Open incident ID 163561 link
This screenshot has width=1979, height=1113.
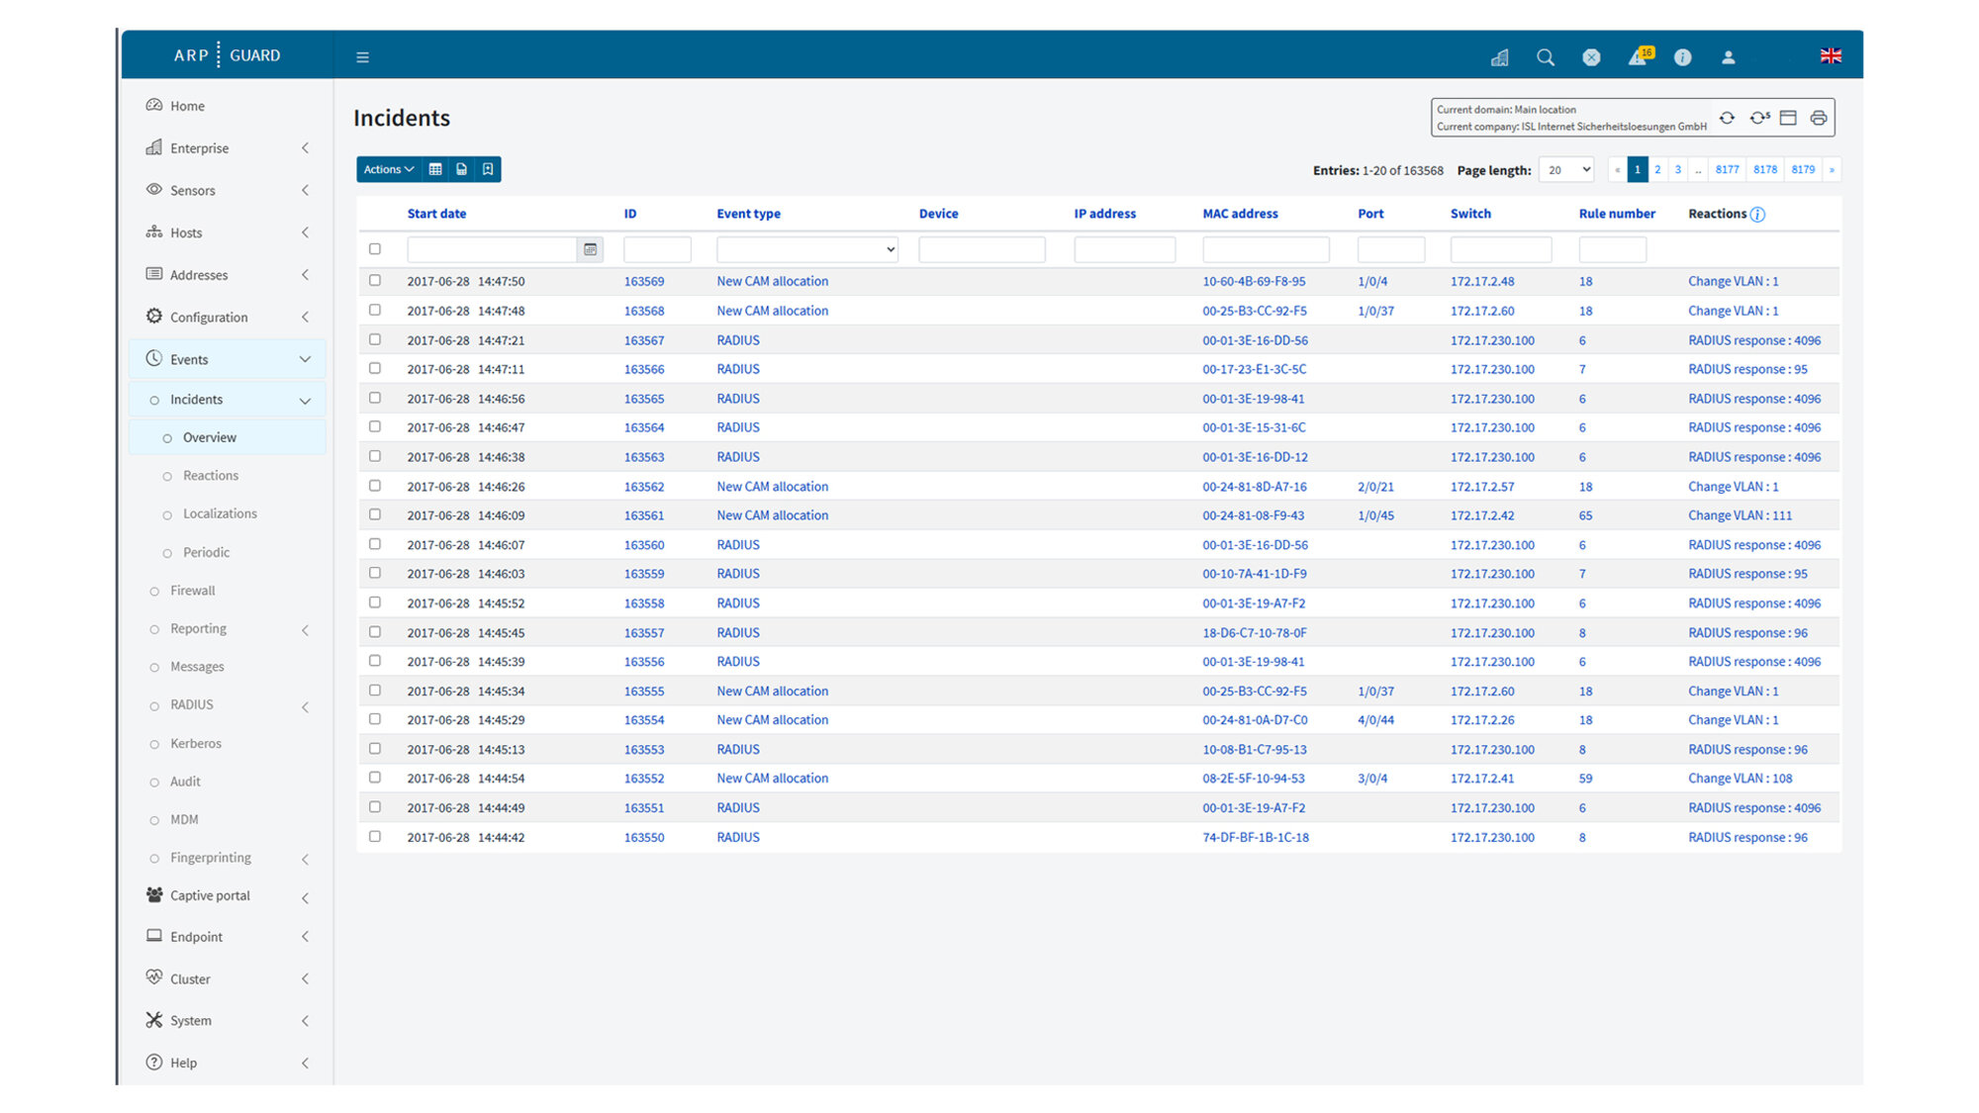click(644, 515)
